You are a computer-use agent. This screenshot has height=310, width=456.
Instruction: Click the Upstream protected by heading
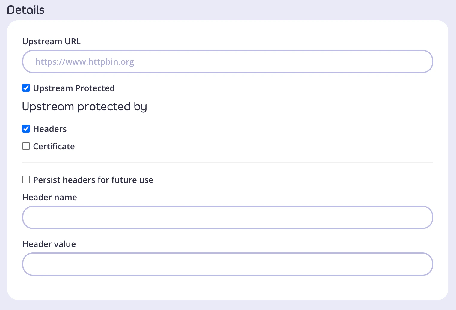pos(84,106)
